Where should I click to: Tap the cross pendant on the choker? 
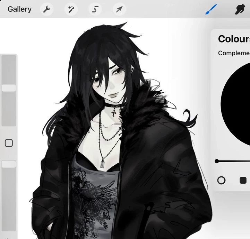tap(114, 112)
